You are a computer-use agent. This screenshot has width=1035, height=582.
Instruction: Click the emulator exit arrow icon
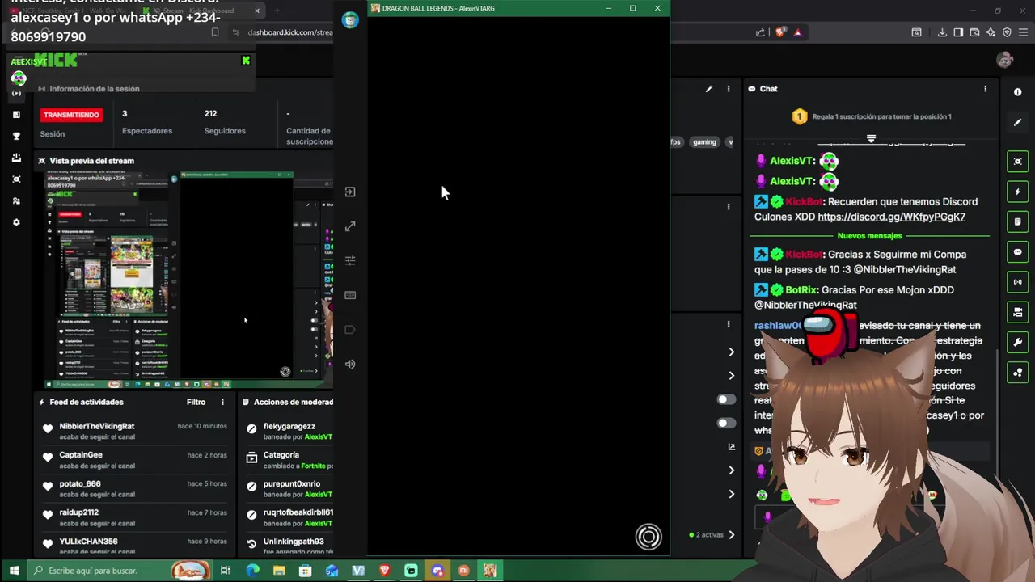(350, 192)
